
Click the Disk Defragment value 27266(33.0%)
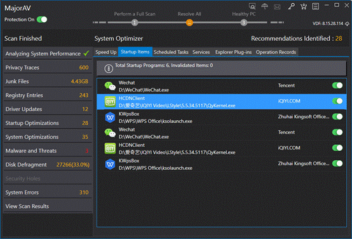click(73, 165)
